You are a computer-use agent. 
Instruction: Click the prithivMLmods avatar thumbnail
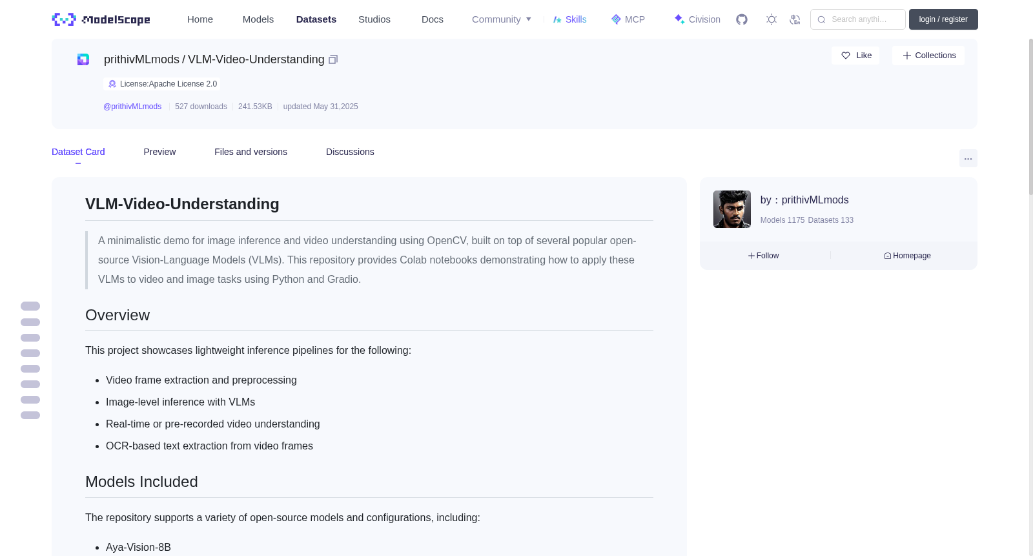[x=732, y=209]
